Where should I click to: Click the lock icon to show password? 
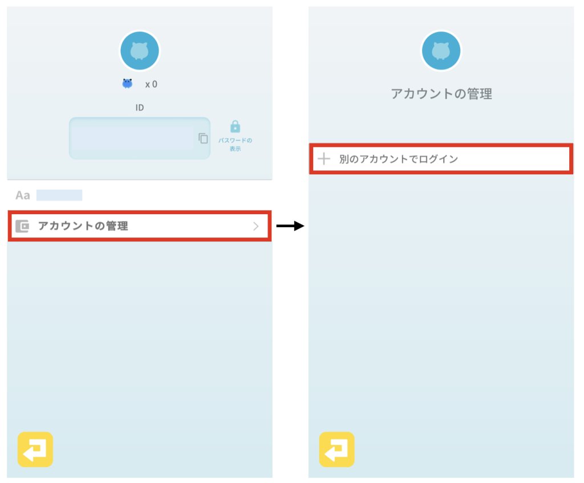pyautogui.click(x=235, y=126)
